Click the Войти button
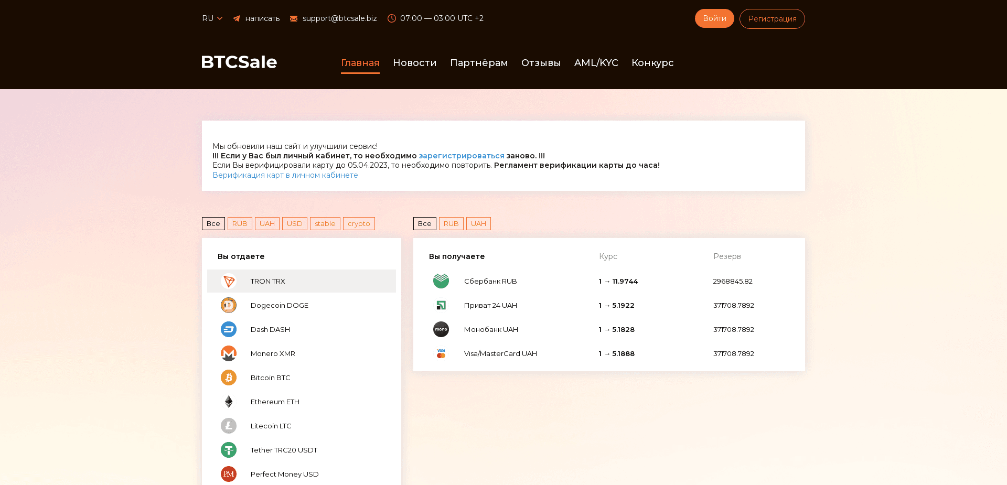This screenshot has height=485, width=1007. (x=714, y=18)
